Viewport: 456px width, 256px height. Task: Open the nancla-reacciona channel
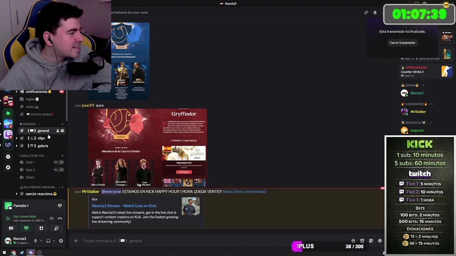[42, 194]
